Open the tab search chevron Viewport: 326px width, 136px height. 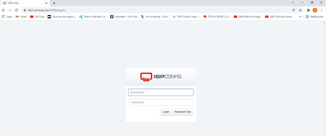293,3
